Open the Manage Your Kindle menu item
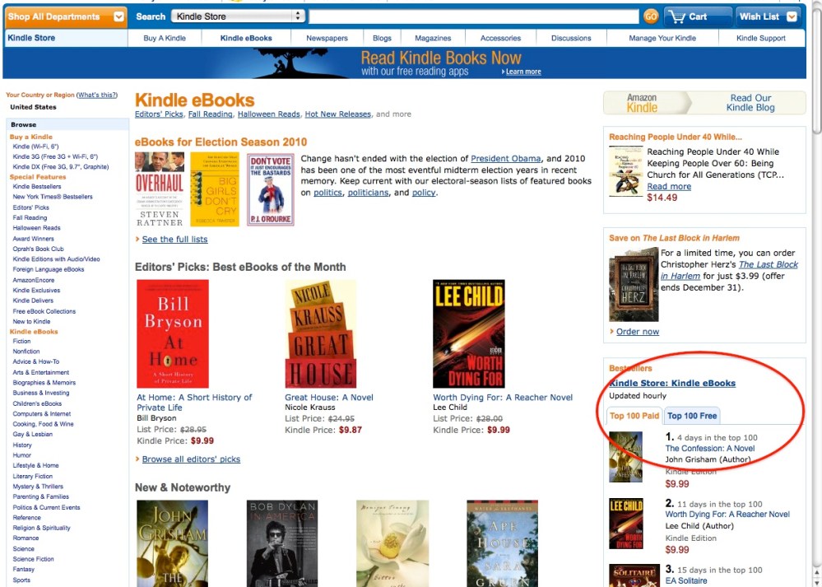This screenshot has width=822, height=587. click(662, 38)
